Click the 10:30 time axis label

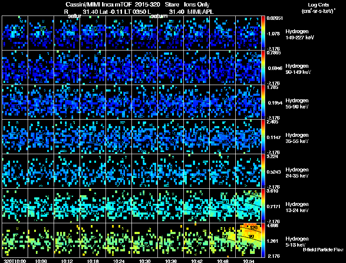145,261
